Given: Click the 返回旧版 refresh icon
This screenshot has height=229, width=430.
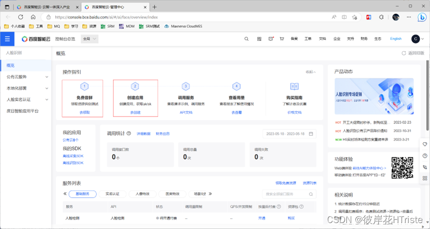Looking at the screenshot, I should (x=404, y=53).
